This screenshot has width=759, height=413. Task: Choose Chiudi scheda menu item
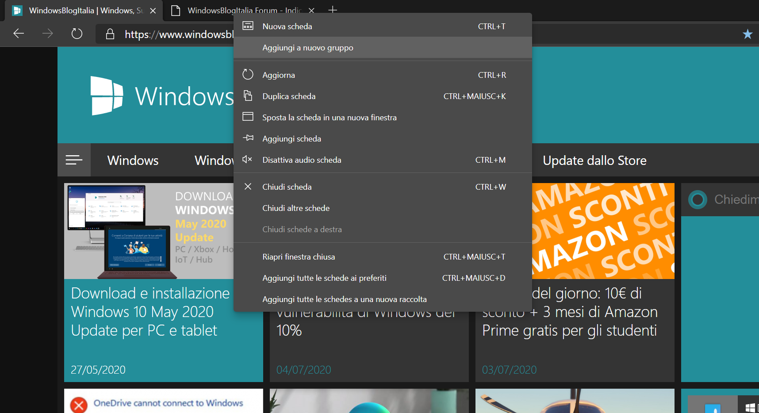pos(383,187)
